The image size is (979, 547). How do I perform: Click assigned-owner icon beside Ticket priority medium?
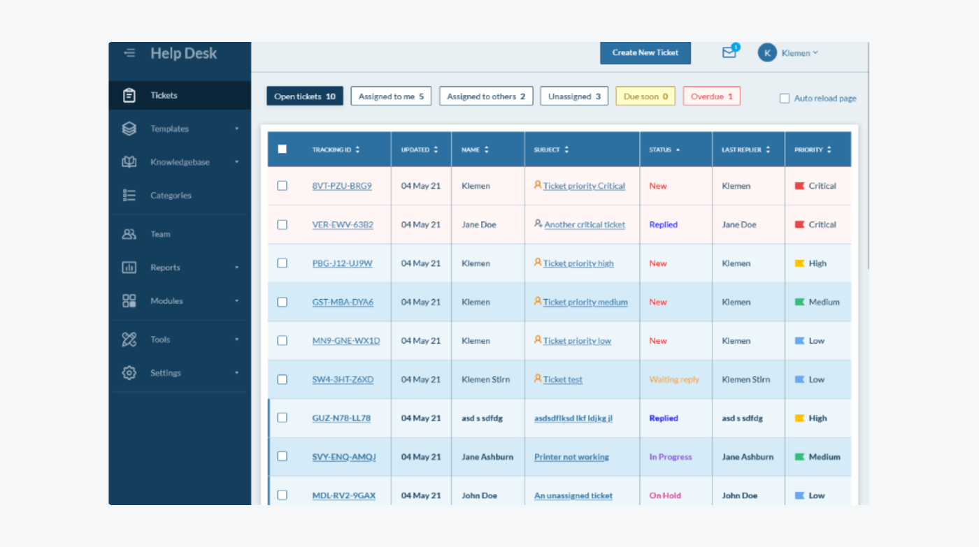(x=538, y=302)
